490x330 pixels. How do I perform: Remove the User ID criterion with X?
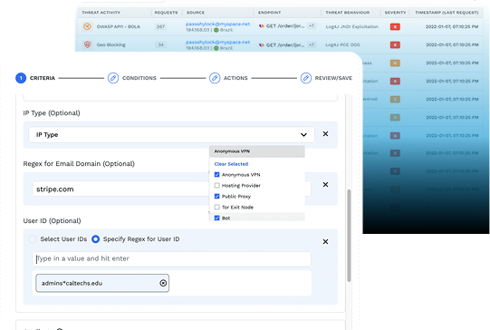coord(325,241)
